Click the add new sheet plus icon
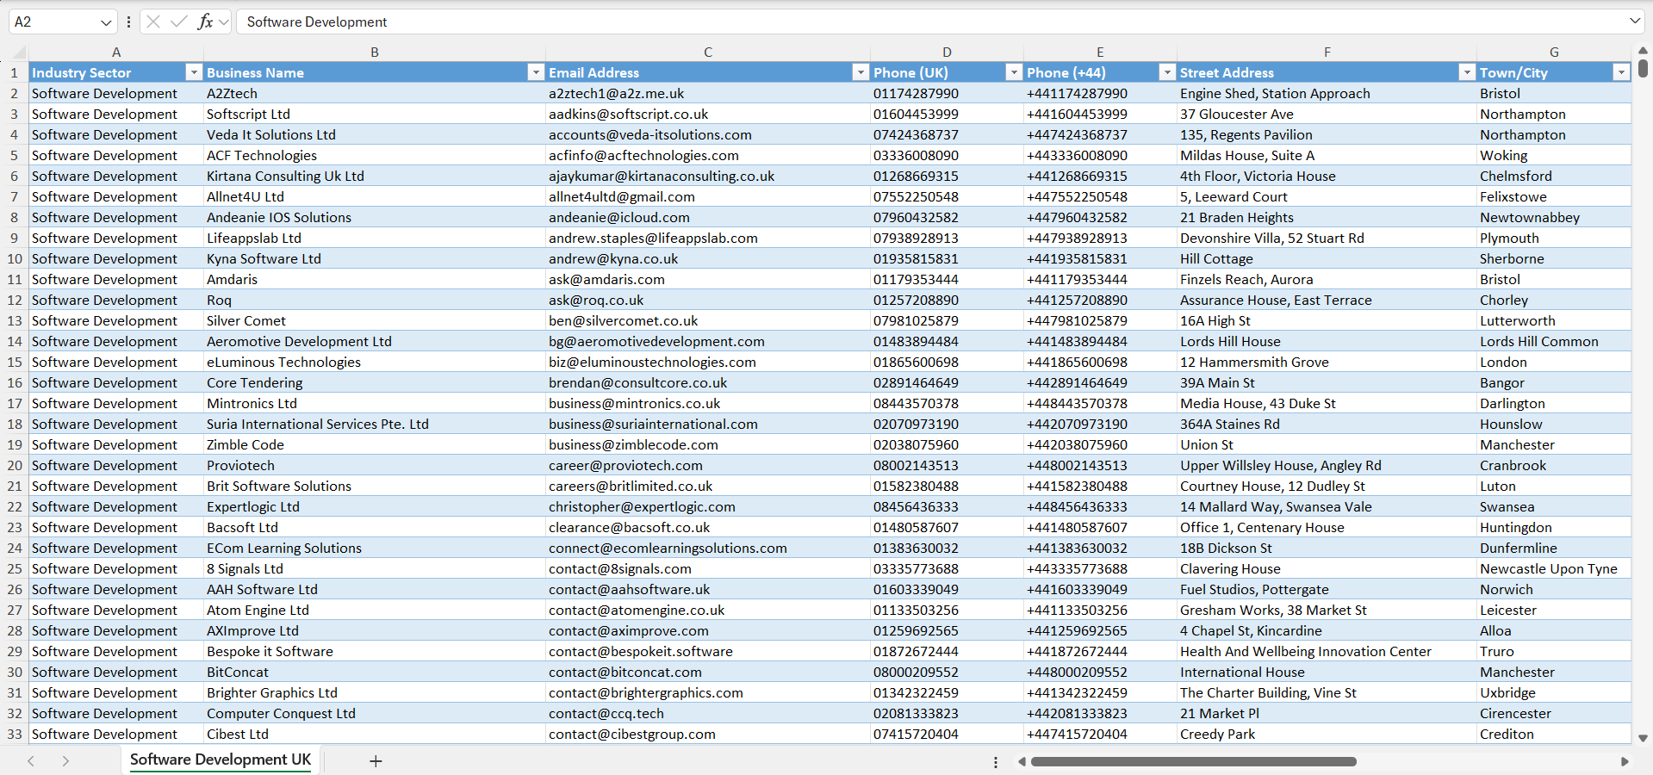The width and height of the screenshot is (1653, 775). 376,761
